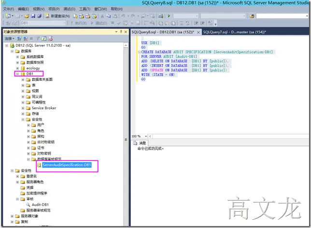
Task: Select the 消息 messages tab
Action: [140, 143]
